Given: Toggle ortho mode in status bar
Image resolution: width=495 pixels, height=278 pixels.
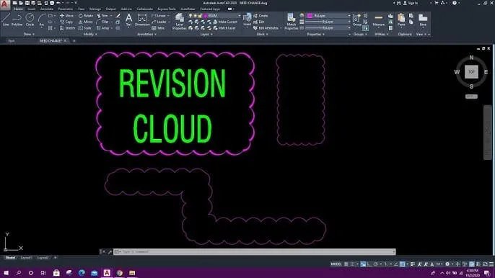Looking at the screenshot, I should point(369,264).
